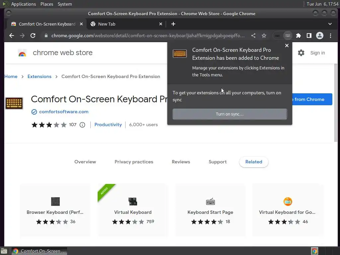Reload the current page
Image resolution: width=340 pixels, height=255 pixels.
tap(33, 36)
